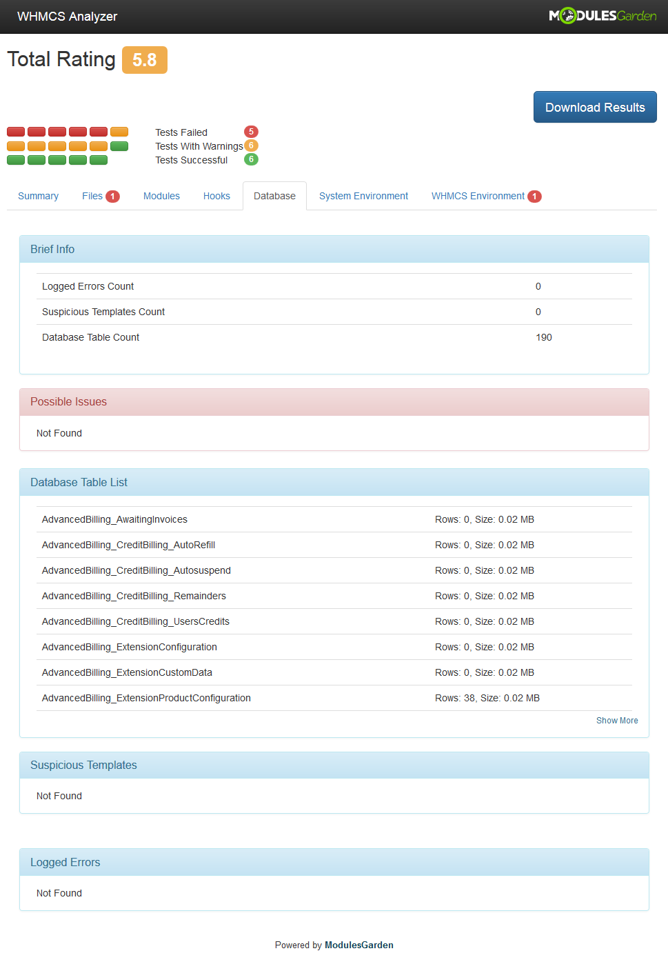Screen dimensions: 668x962
Task: Click the 5.8 total rating badge
Action: (145, 60)
